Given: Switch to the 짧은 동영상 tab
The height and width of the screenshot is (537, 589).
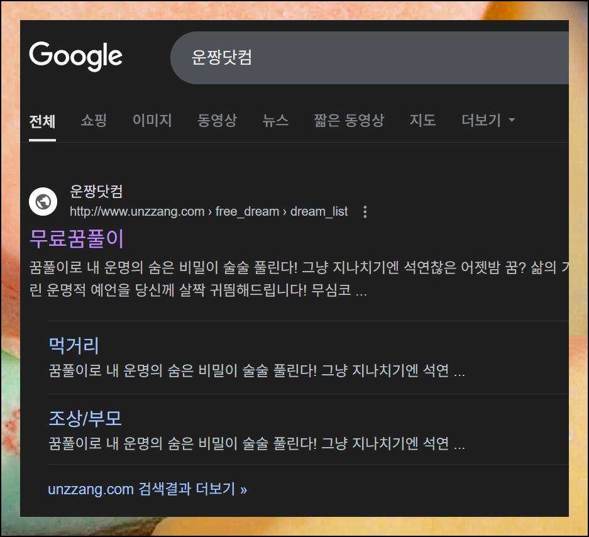Looking at the screenshot, I should [349, 120].
